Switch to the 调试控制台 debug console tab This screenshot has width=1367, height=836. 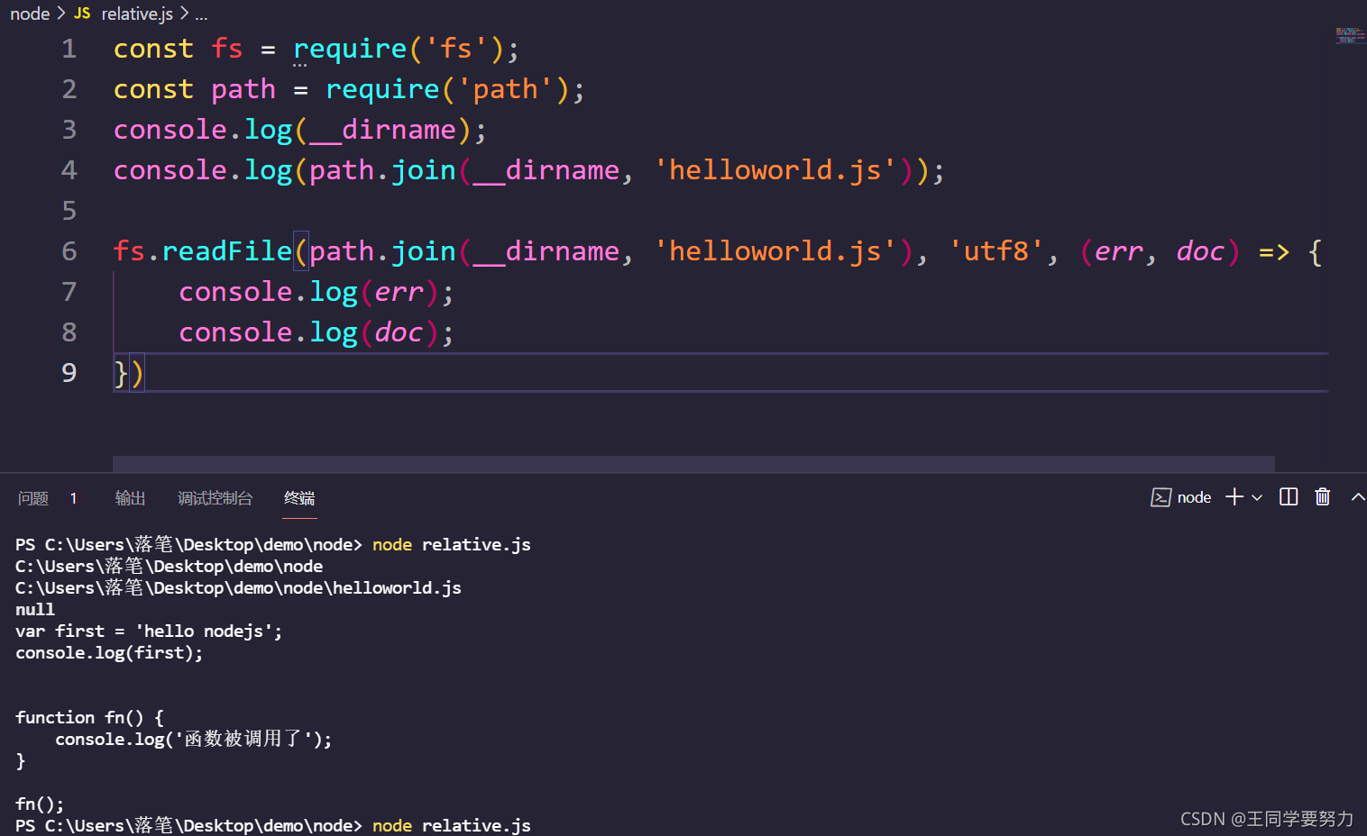pyautogui.click(x=215, y=498)
